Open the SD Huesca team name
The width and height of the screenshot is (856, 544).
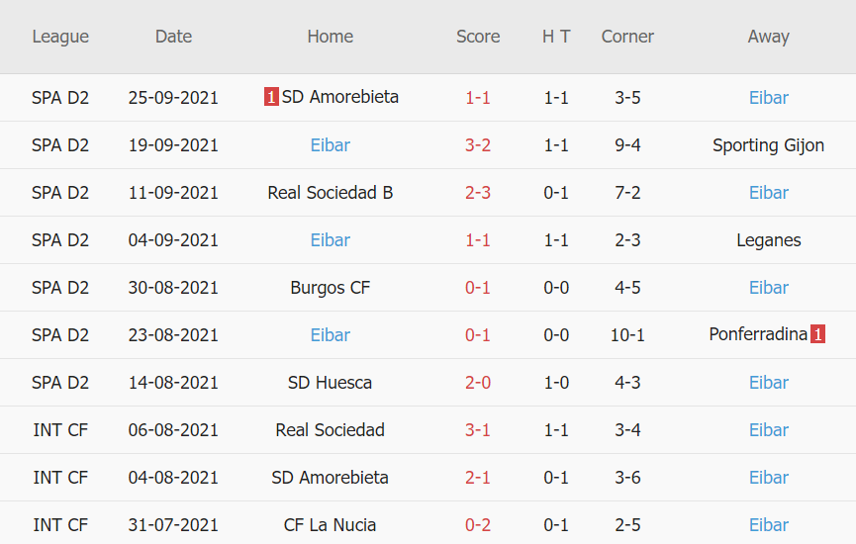pos(331,383)
